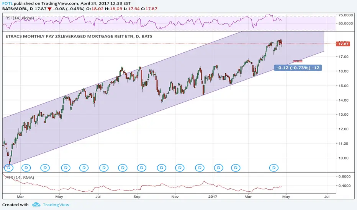Click the Jul label at far right of time axis
The width and height of the screenshot is (357, 210).
[327, 197]
